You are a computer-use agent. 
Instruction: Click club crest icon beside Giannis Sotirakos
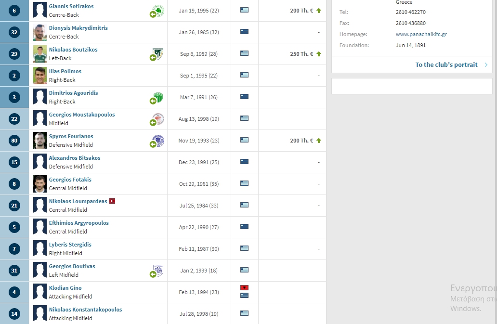[x=158, y=11]
